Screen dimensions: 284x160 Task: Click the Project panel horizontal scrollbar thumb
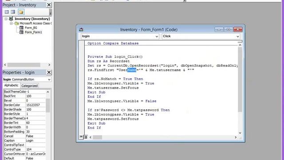(24, 65)
